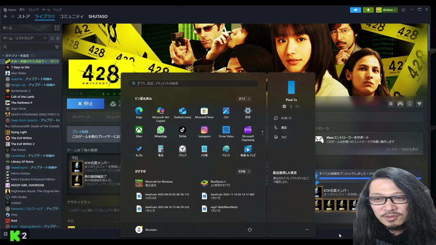Open WhatsApp pinned app
436x245 pixels.
coord(161,132)
